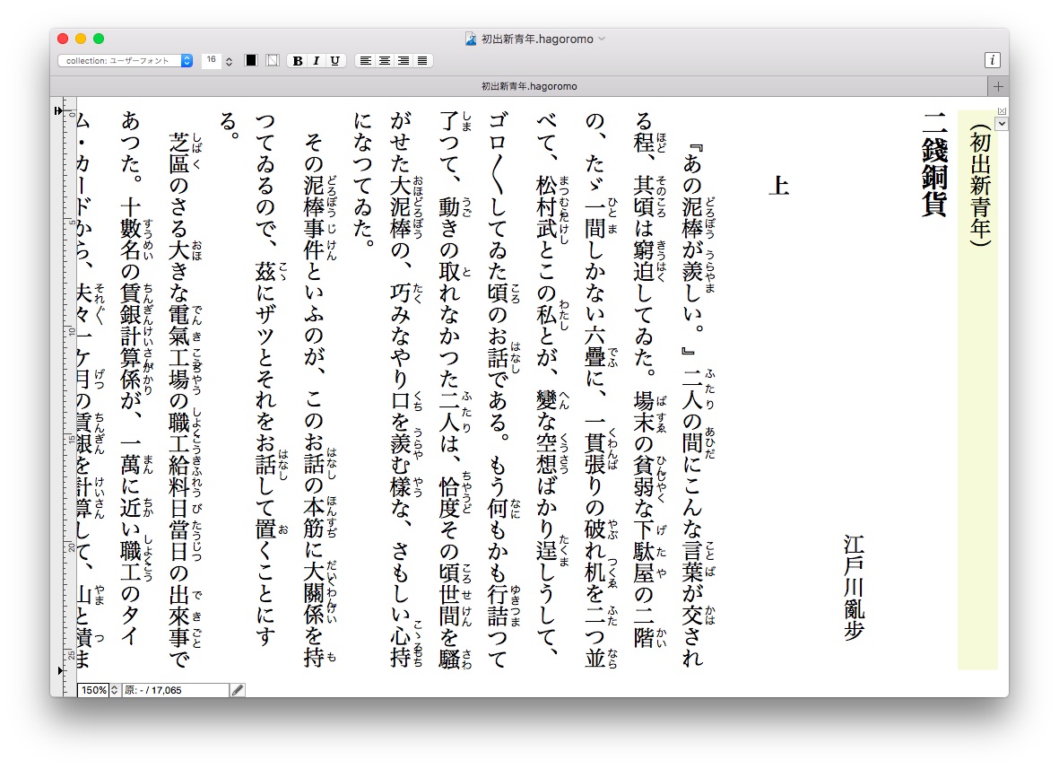Click the author name 江戸川亂歩
The height and width of the screenshot is (769, 1059).
click(x=854, y=587)
